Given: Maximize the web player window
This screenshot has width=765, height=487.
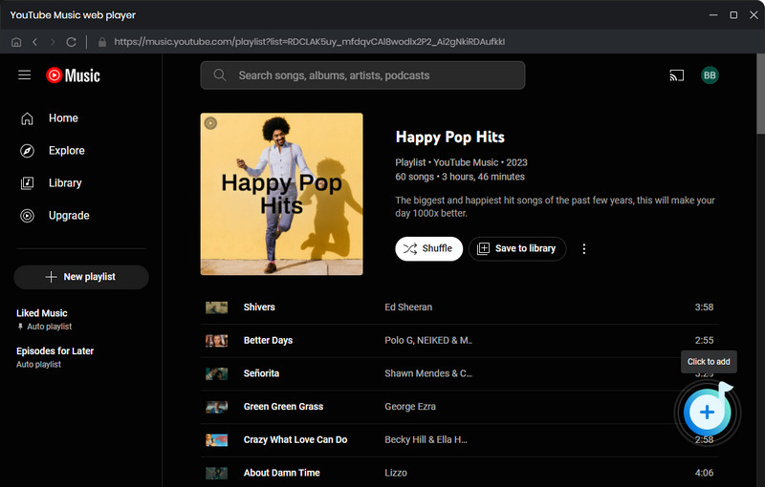Looking at the screenshot, I should [x=733, y=15].
